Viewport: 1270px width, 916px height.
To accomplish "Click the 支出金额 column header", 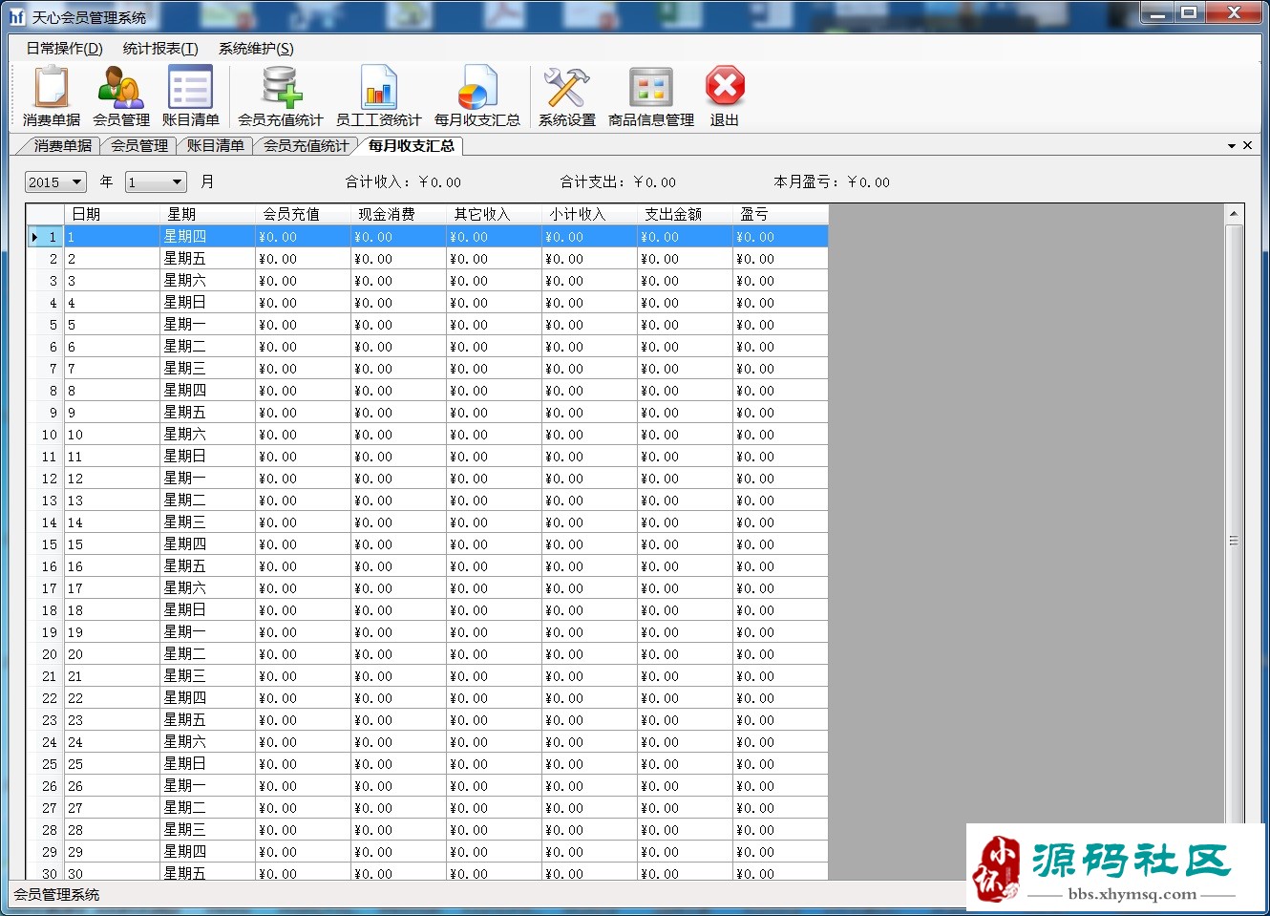I will 685,214.
